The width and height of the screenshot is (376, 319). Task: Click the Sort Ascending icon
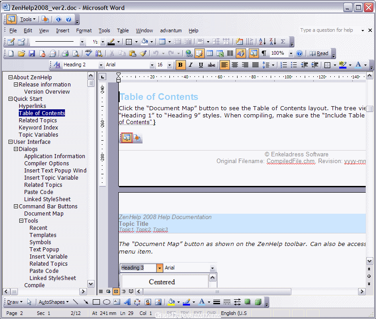[x=262, y=42]
